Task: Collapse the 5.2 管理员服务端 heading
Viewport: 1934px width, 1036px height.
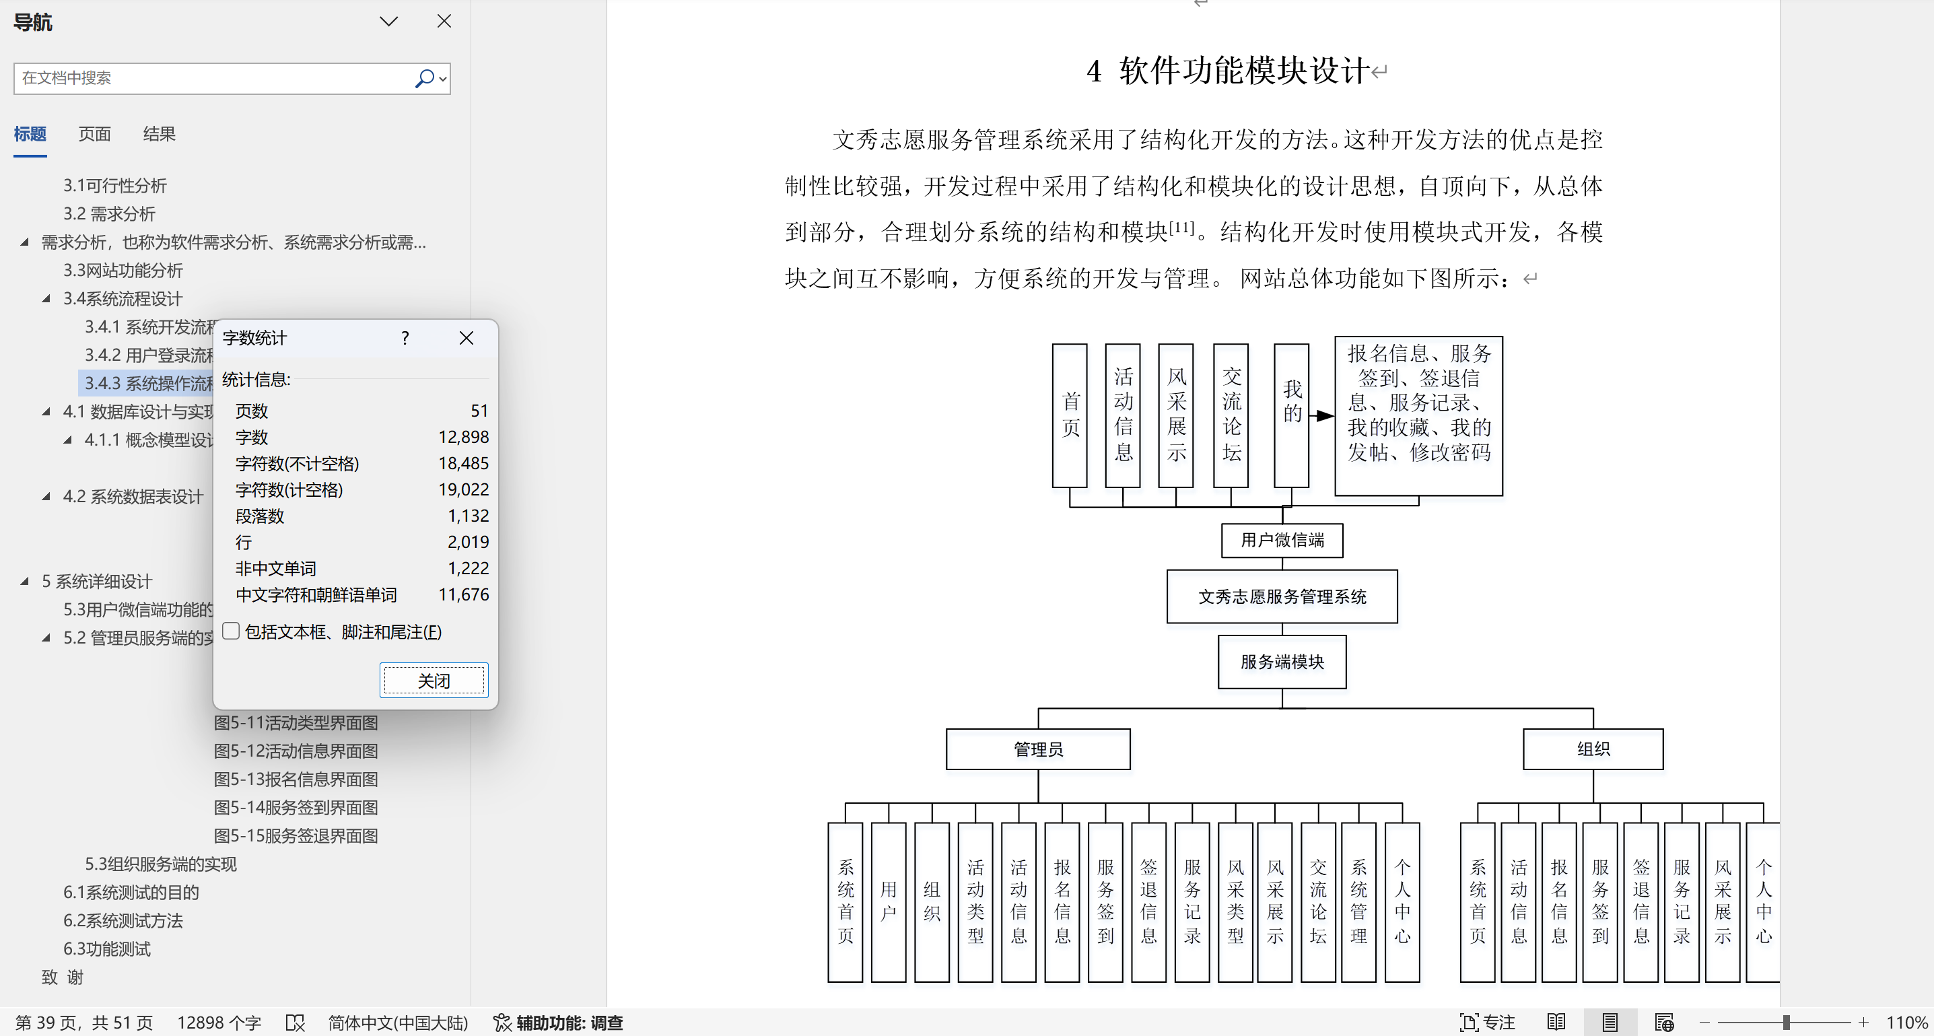Action: click(46, 637)
